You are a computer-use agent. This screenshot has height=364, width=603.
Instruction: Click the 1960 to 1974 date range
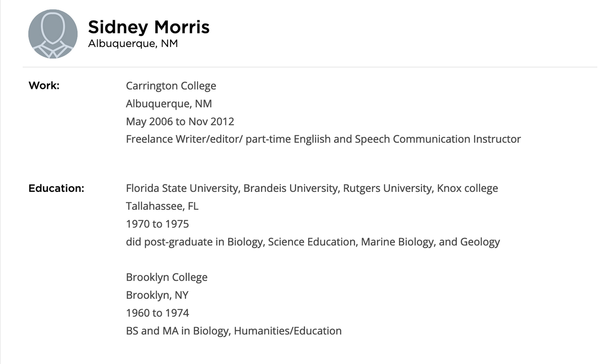click(x=157, y=313)
